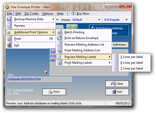Image resolution: width=156 pixels, height=113 pixels.
Task: Click the Preview Mailing Labels magnifier icon
Action: click(59, 57)
